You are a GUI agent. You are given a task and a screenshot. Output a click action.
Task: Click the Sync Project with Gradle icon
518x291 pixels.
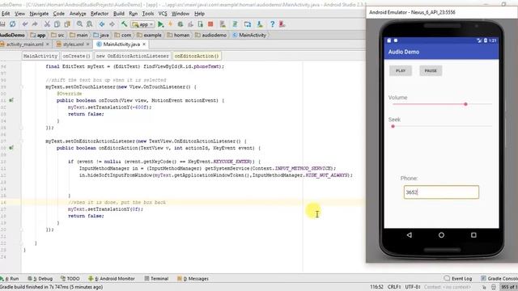tap(235, 24)
